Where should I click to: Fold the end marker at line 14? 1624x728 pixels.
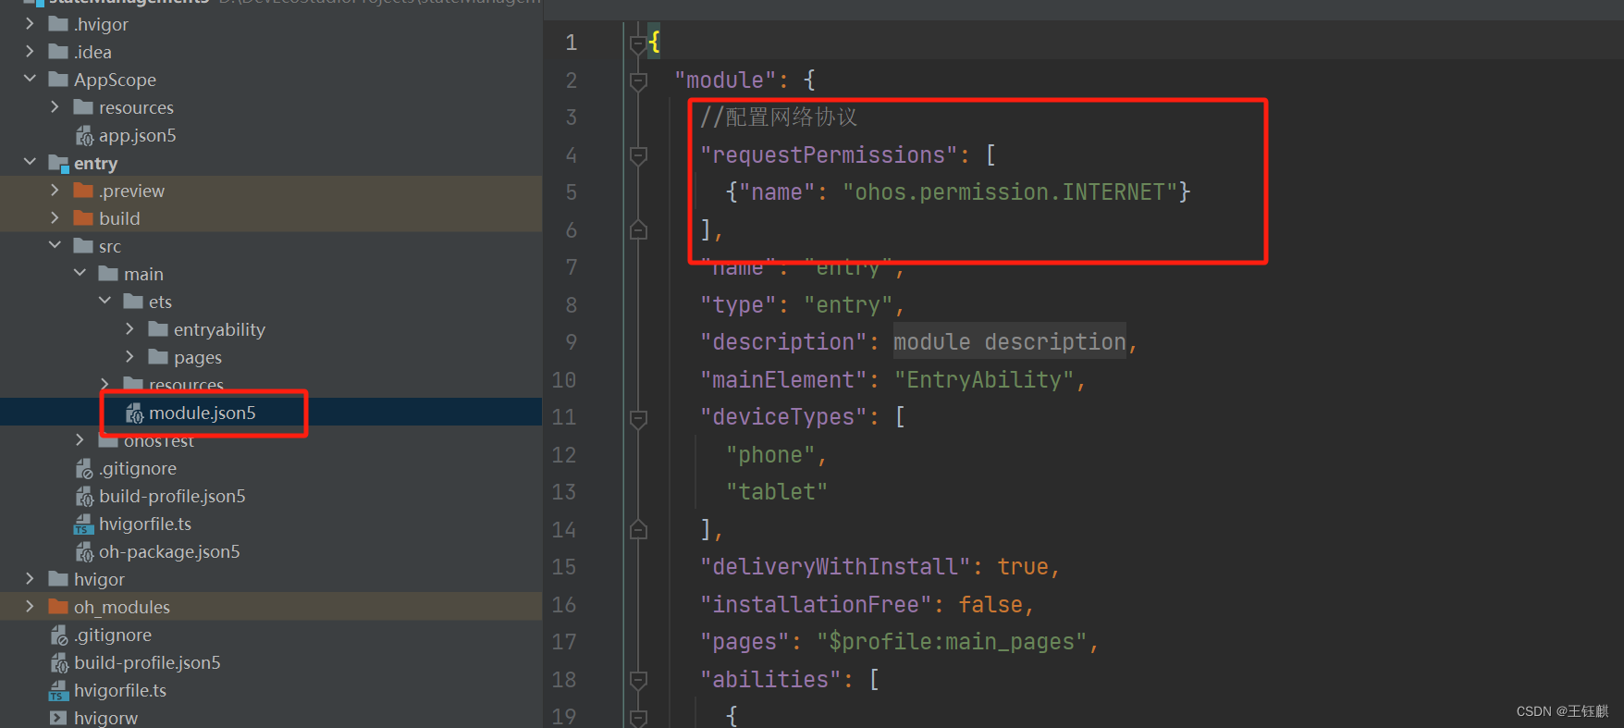pos(638,529)
